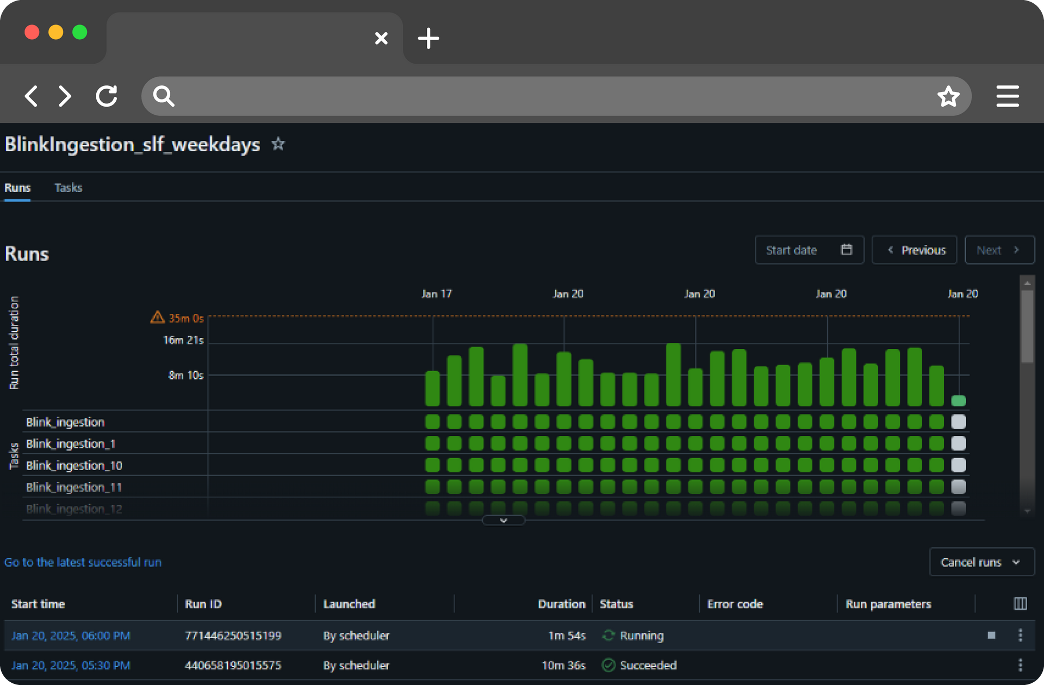Reload the page using the browser refresh icon
1044x685 pixels.
[107, 96]
